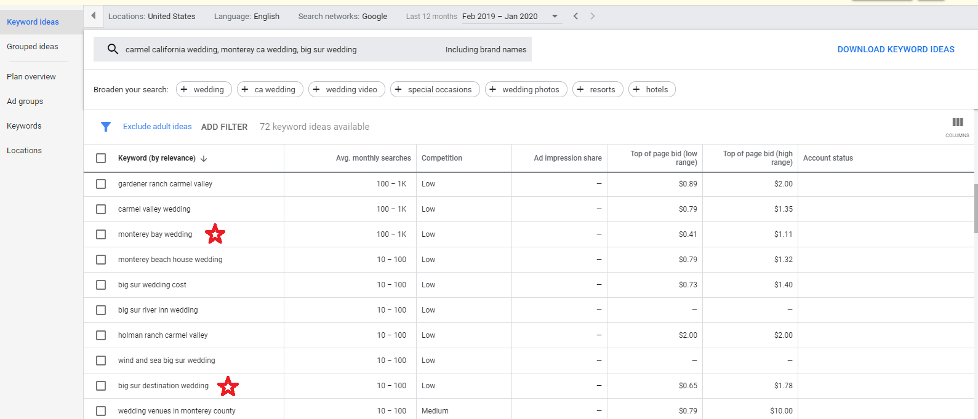Screen dimensions: 978x419
Task: Select 'big sur river inn wedding' checkbox
Action: [101, 310]
